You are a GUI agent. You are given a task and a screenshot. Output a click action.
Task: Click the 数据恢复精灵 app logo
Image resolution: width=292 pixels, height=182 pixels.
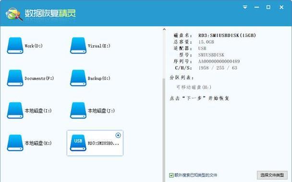(14, 14)
